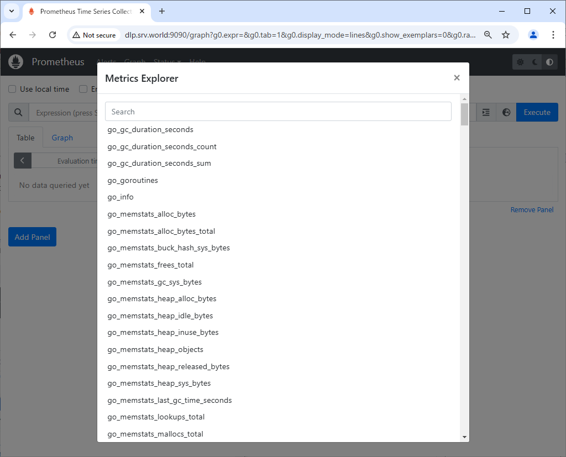Open a new browser tab
Image resolution: width=566 pixels, height=457 pixels.
click(162, 11)
